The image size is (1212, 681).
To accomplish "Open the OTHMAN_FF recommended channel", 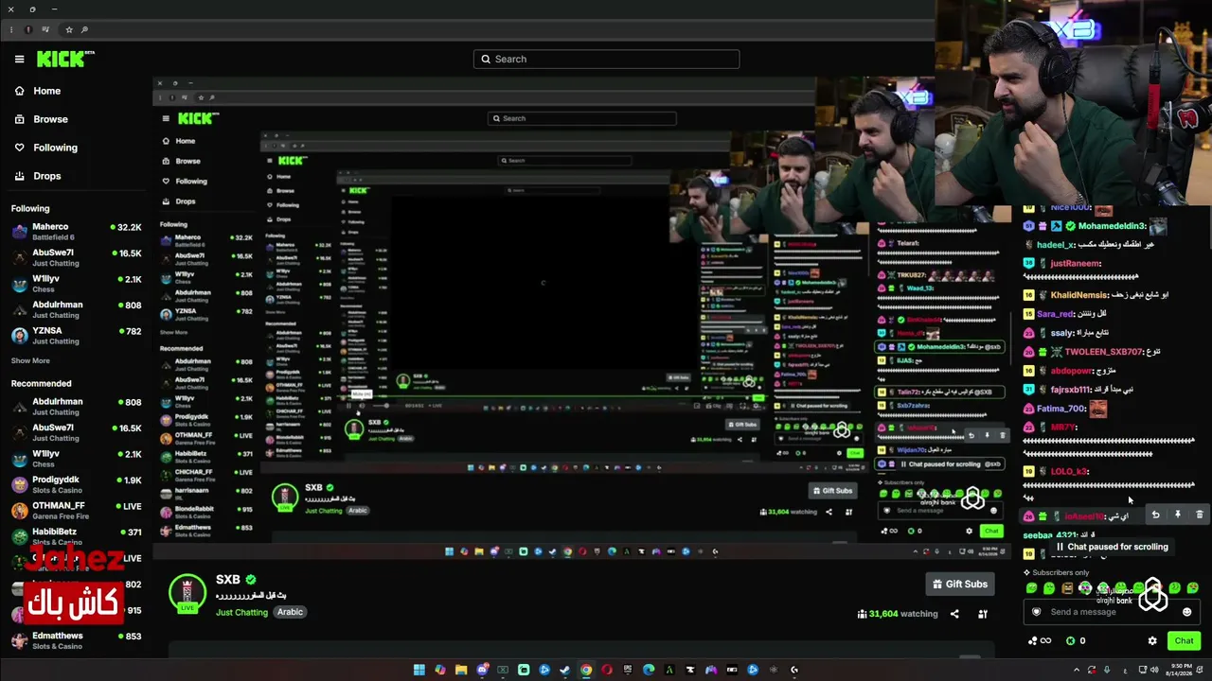I will coord(76,511).
